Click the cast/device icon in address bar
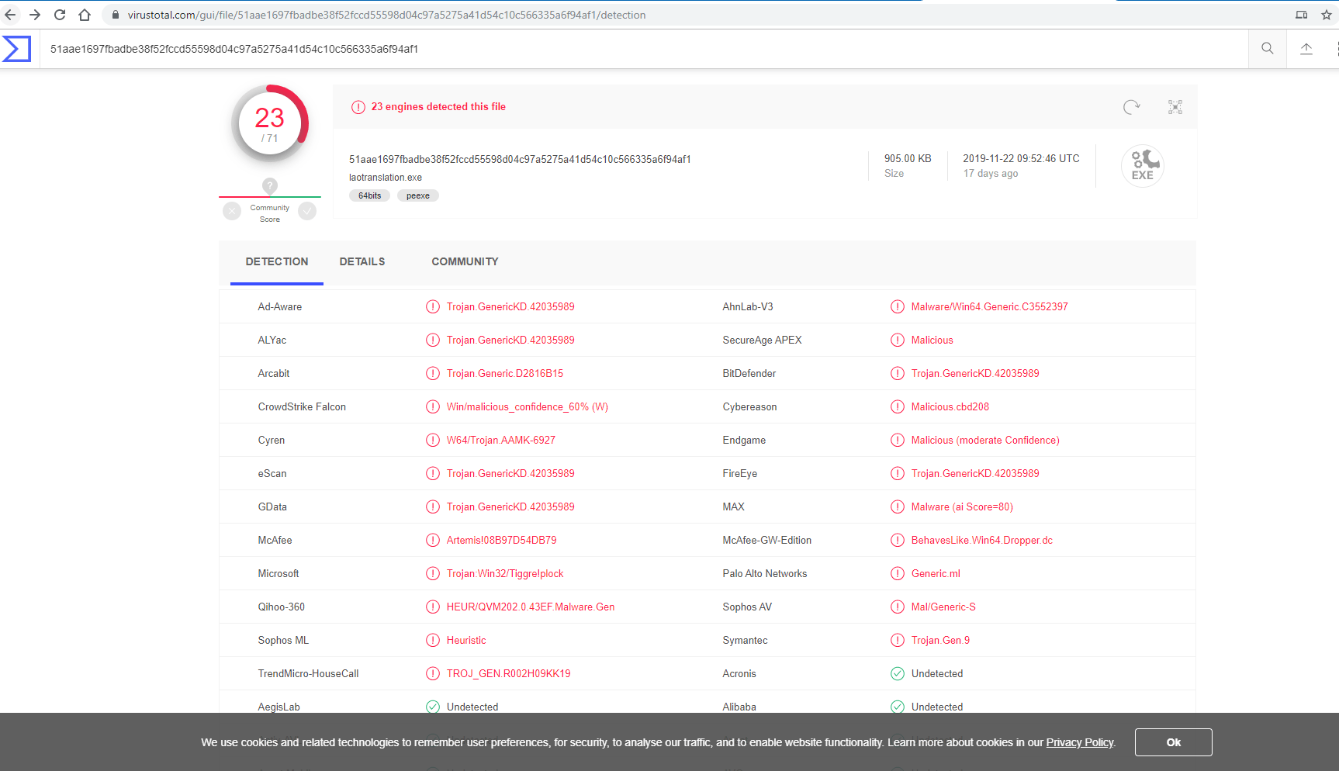1339x771 pixels. (1302, 15)
